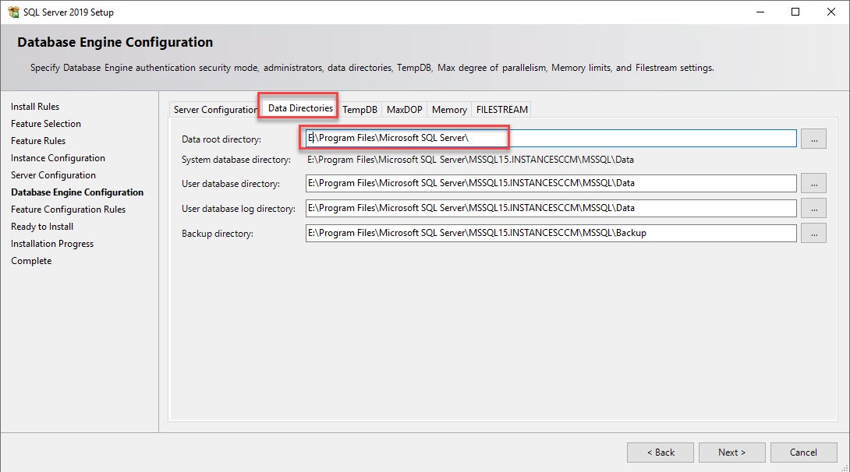Click the SQL Server Setup title bar icon

click(x=13, y=12)
